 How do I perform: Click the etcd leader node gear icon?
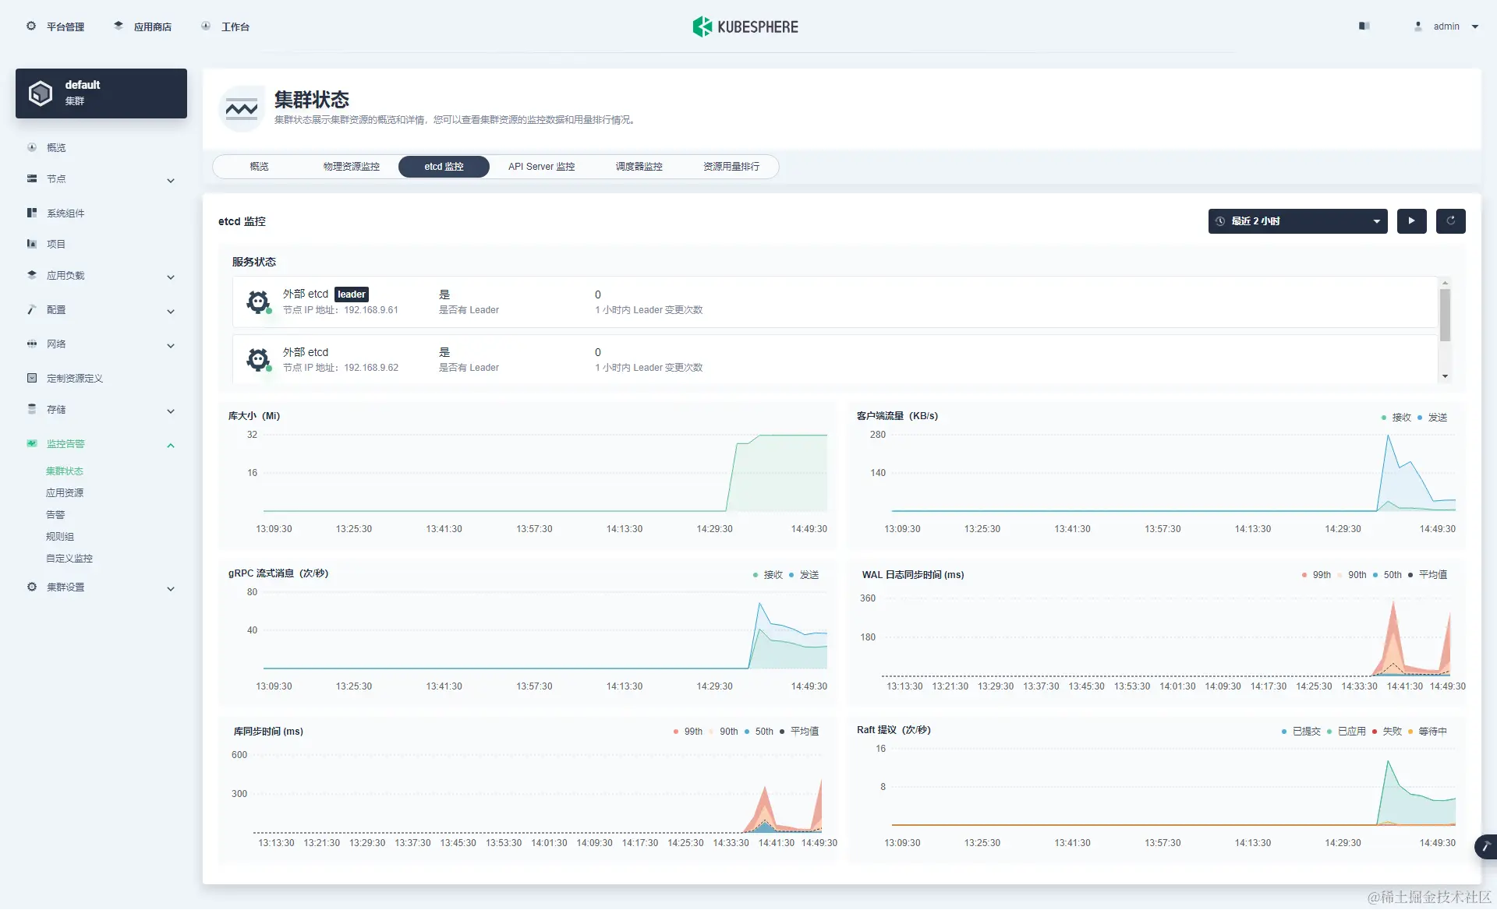tap(258, 302)
